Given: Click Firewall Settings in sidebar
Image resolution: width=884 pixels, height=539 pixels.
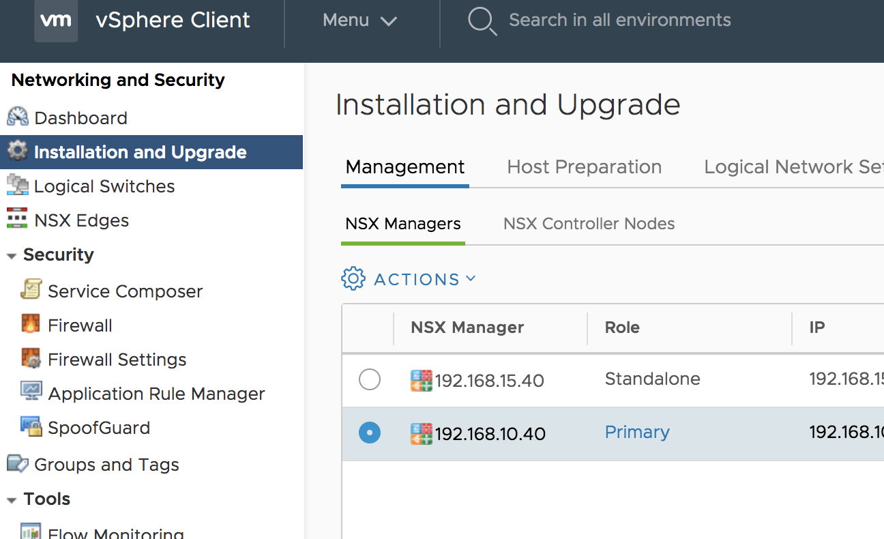Looking at the screenshot, I should (x=117, y=359).
